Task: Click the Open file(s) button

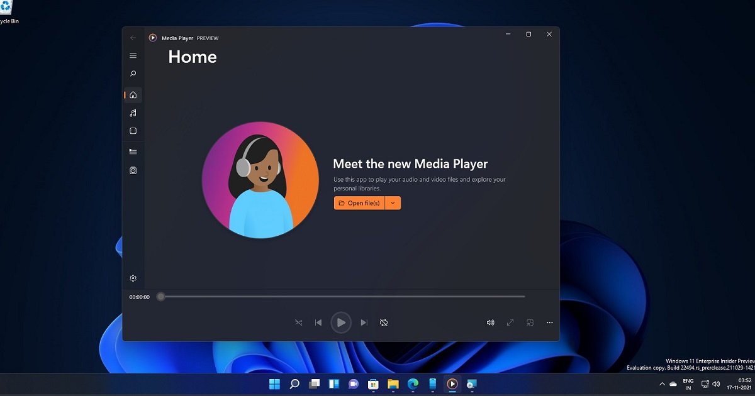Action: pyautogui.click(x=359, y=203)
